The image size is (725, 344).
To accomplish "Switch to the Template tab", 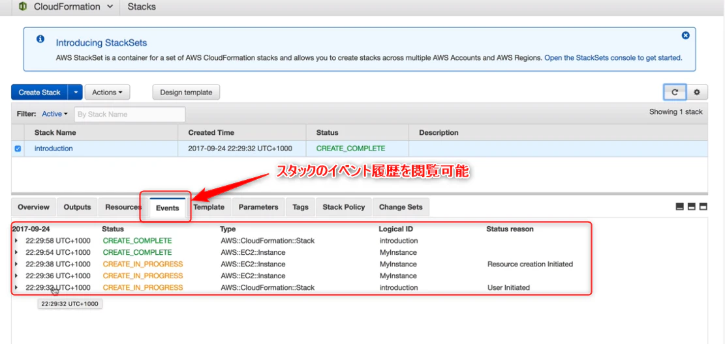I will point(209,207).
